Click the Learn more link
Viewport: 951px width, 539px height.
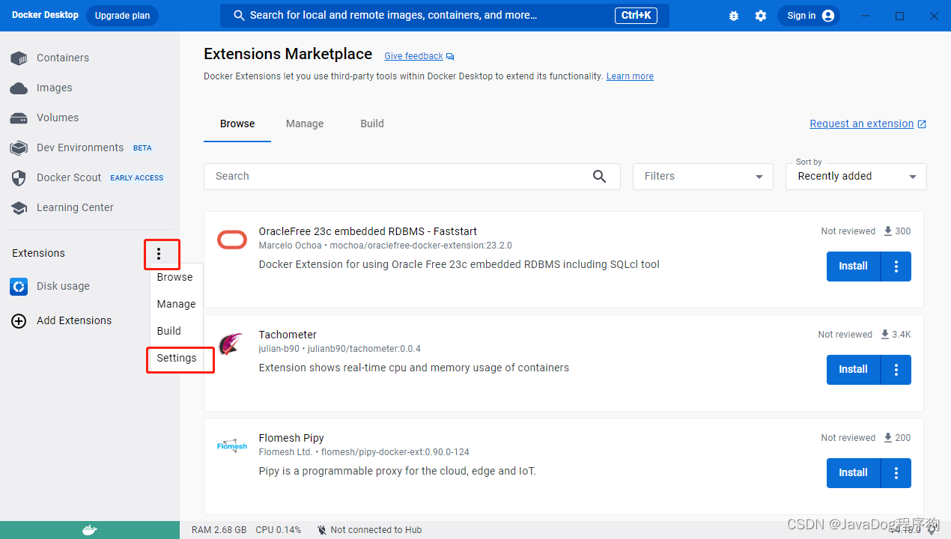pos(629,76)
